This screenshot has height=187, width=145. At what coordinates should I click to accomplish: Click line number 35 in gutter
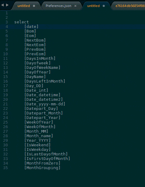pyautogui.click(x=5, y=168)
